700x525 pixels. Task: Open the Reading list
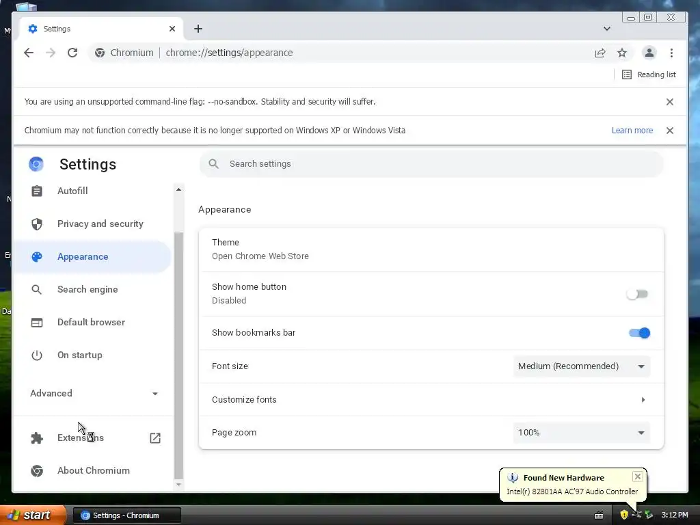pos(649,75)
